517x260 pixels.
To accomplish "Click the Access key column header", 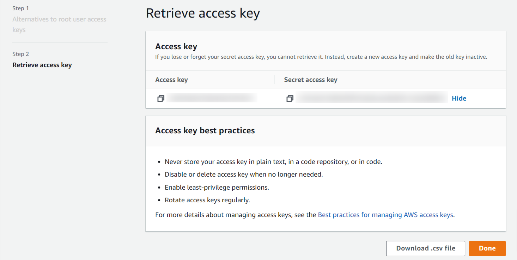I will [x=171, y=80].
